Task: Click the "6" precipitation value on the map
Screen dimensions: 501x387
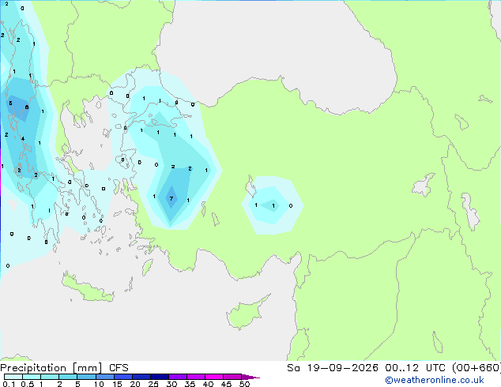Action: click(x=27, y=107)
